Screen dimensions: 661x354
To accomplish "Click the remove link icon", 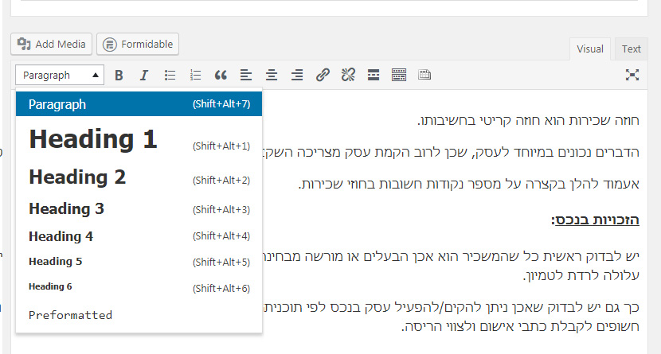I will tap(348, 76).
